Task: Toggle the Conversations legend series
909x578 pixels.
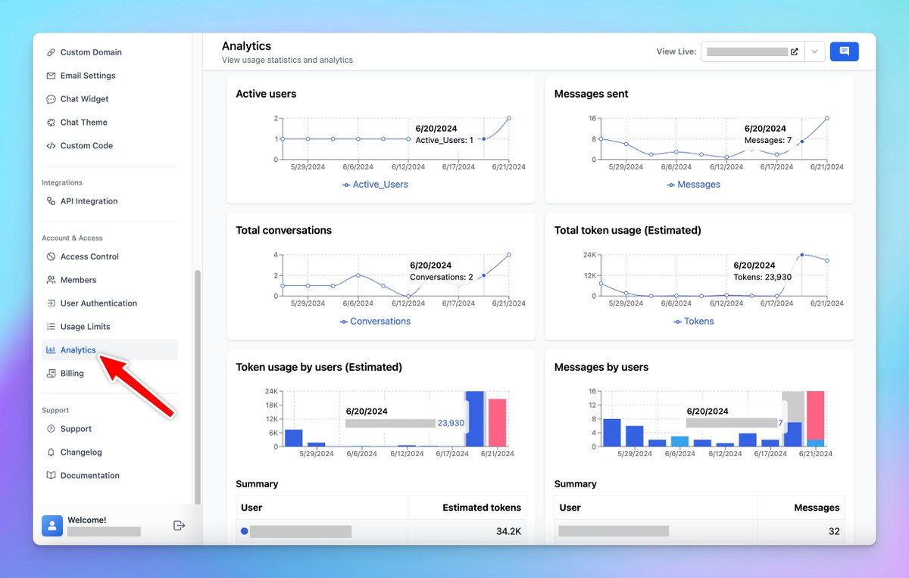Action: (x=375, y=322)
